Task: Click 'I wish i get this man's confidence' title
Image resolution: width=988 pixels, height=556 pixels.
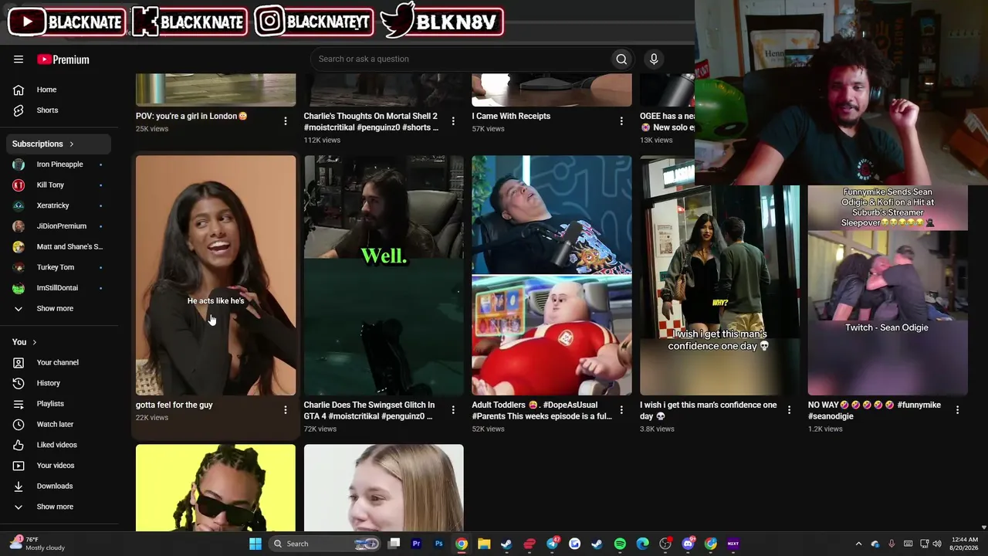Action: [x=709, y=410]
